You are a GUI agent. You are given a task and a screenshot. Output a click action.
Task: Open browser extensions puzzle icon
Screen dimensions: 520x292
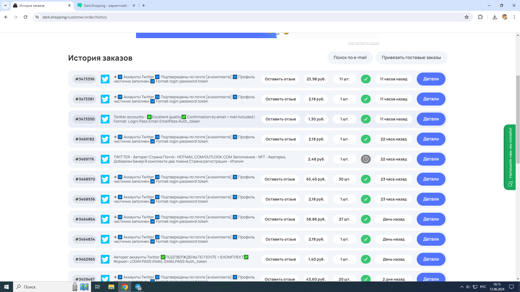click(x=480, y=17)
